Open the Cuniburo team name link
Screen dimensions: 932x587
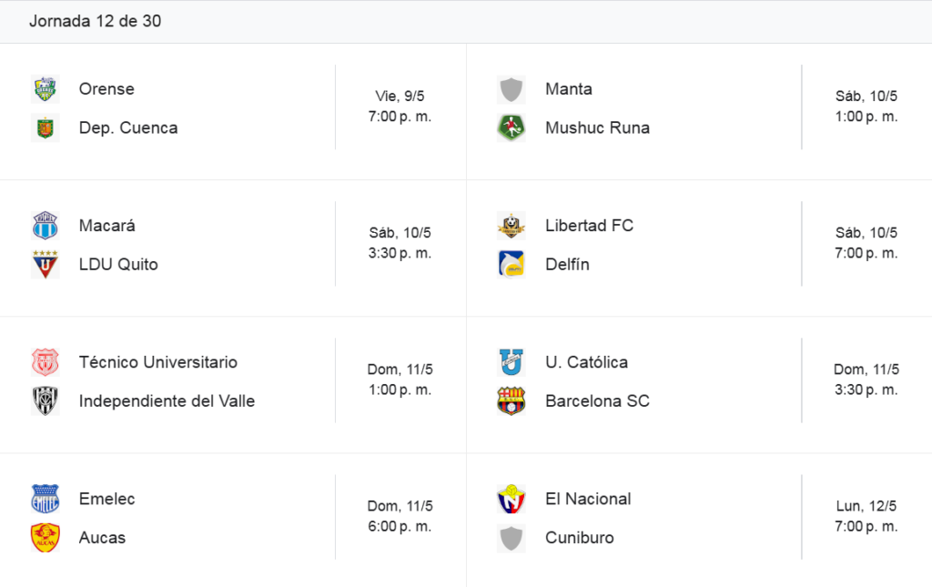(580, 538)
